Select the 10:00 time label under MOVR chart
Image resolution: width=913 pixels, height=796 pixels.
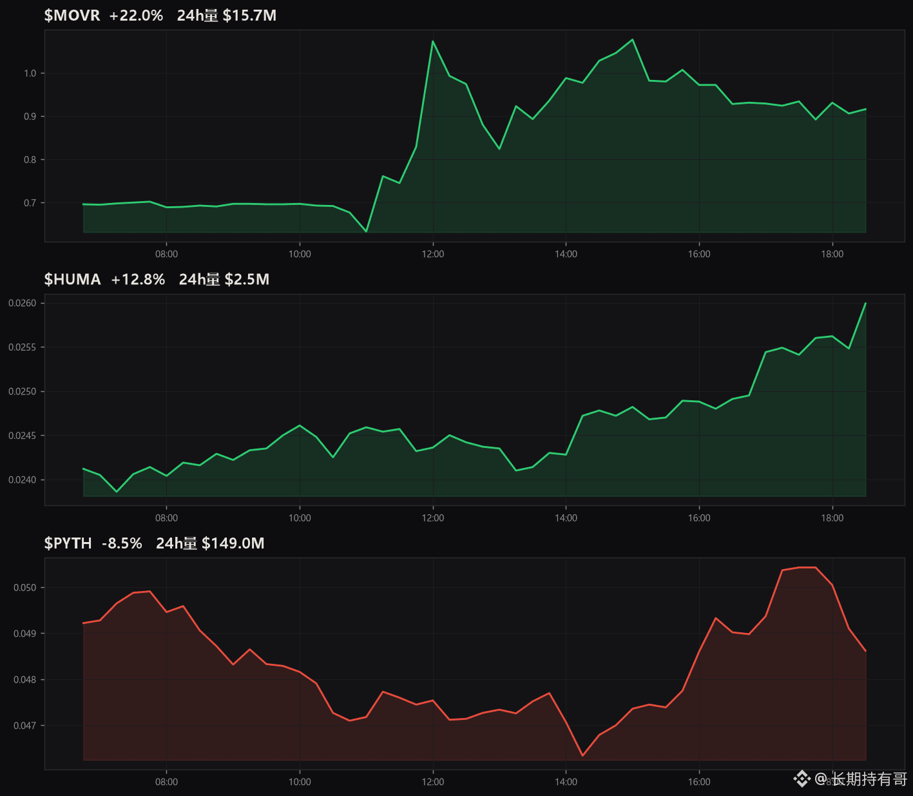pyautogui.click(x=300, y=254)
